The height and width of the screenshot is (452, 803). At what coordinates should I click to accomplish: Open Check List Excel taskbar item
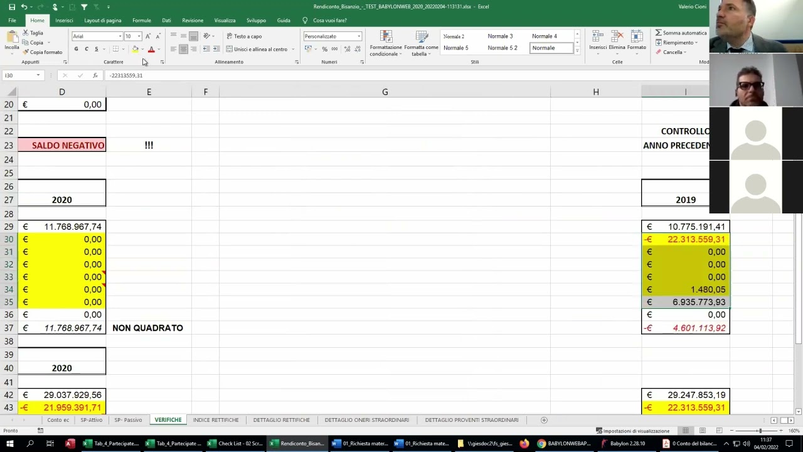pos(235,443)
